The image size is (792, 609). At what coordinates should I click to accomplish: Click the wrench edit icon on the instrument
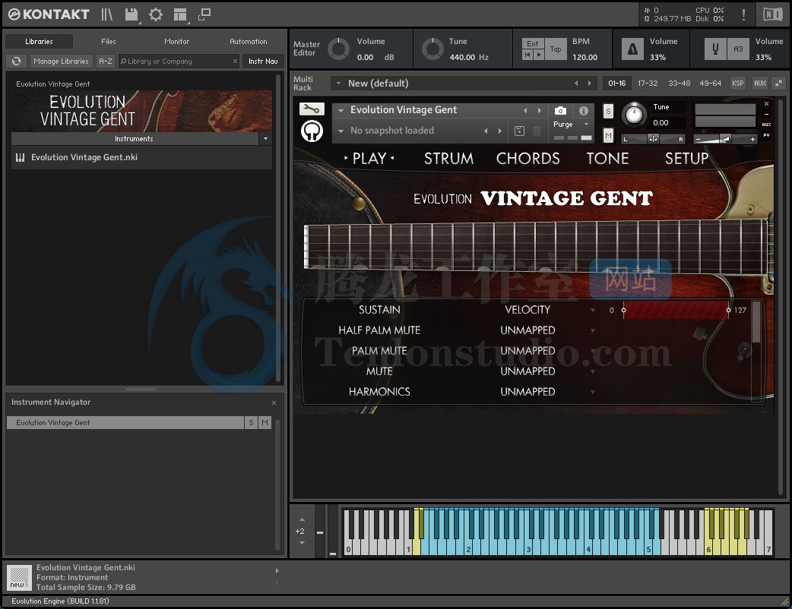[312, 109]
